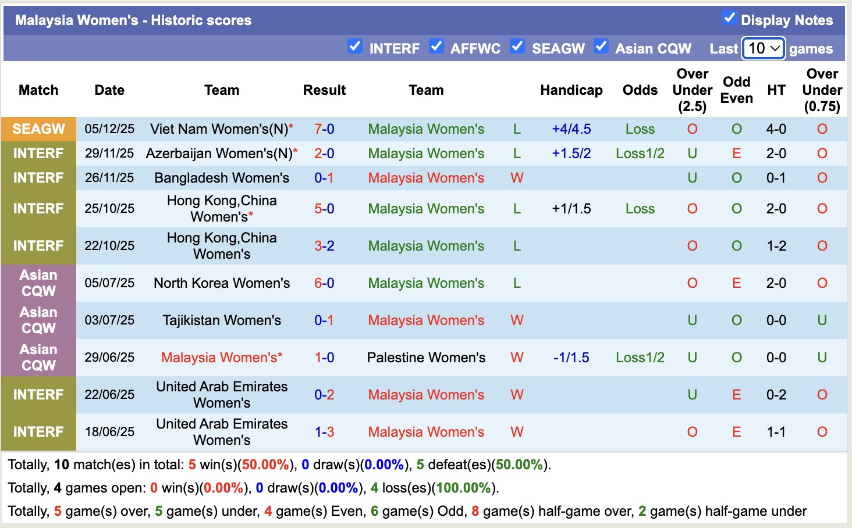Click the Result column header
This screenshot has height=528, width=852.
324,90
